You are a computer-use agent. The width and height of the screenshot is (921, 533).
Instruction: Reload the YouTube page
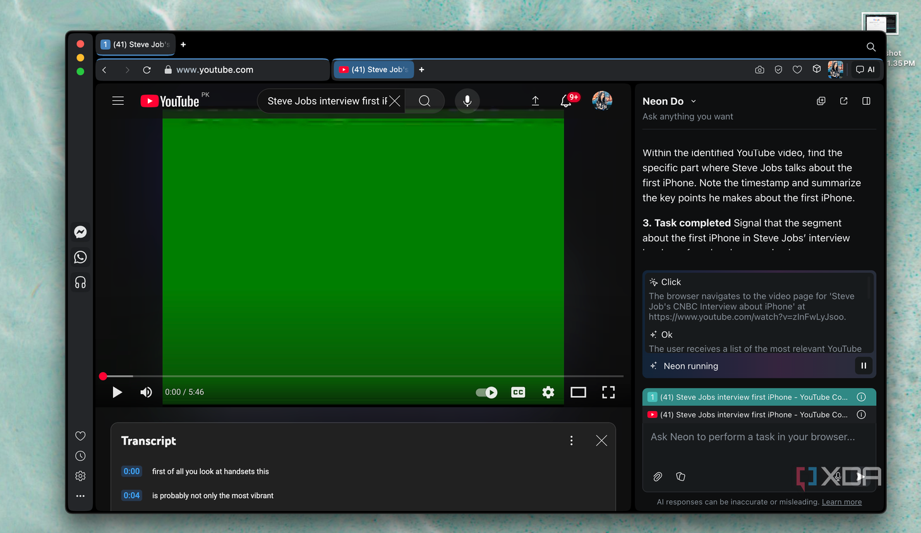(147, 70)
